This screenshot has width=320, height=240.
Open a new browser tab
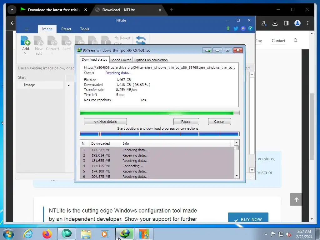pyautogui.click(x=171, y=10)
